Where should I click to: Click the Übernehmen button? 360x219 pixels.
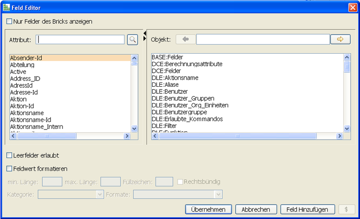(208, 209)
